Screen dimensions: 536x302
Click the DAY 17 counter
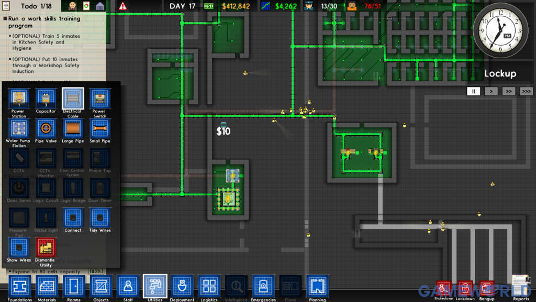[x=183, y=6]
